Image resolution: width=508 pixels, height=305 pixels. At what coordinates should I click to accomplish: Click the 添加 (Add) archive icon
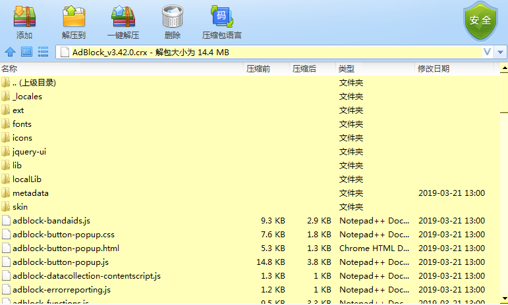(x=24, y=17)
